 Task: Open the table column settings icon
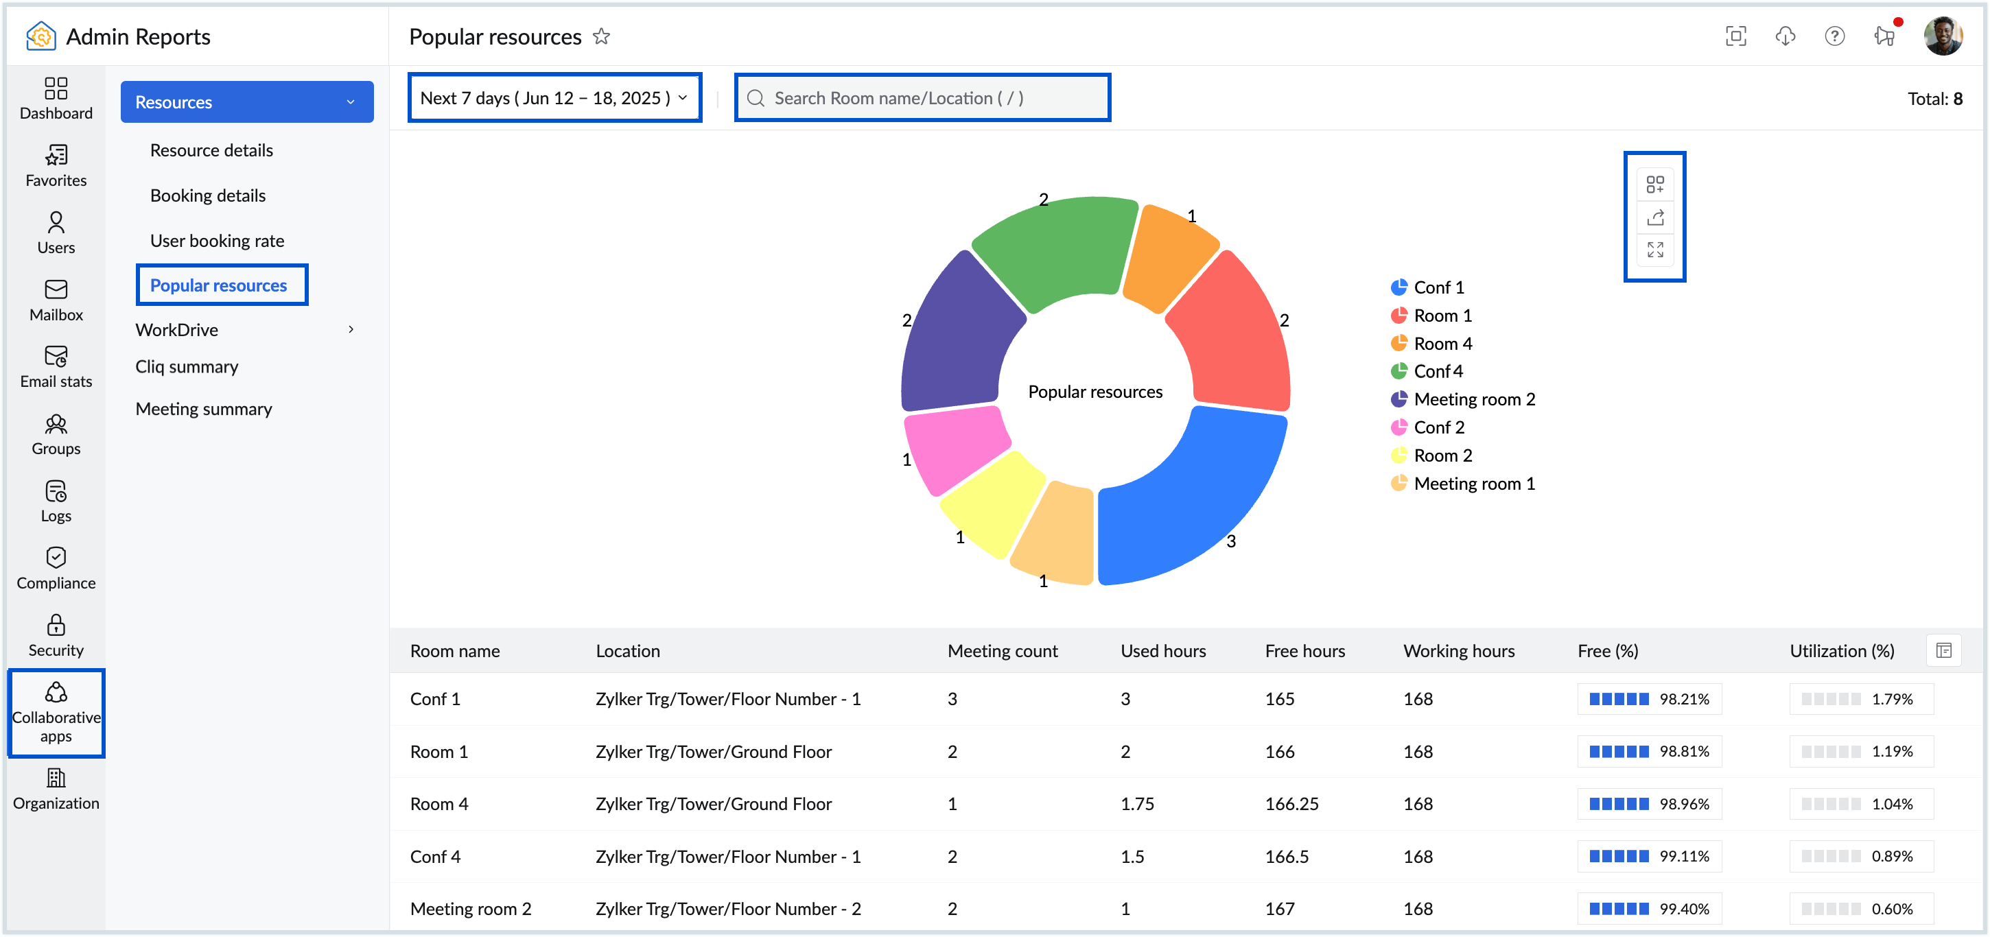pos(1943,650)
